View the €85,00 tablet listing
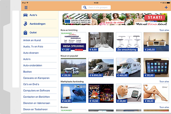Screen dimensions: 171x114 [x=156, y=68]
